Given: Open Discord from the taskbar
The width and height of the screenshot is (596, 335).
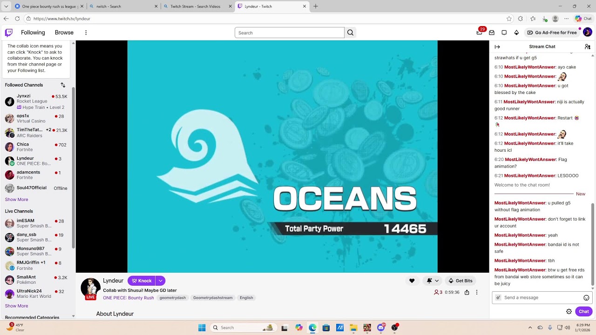Looking at the screenshot, I should [x=381, y=328].
